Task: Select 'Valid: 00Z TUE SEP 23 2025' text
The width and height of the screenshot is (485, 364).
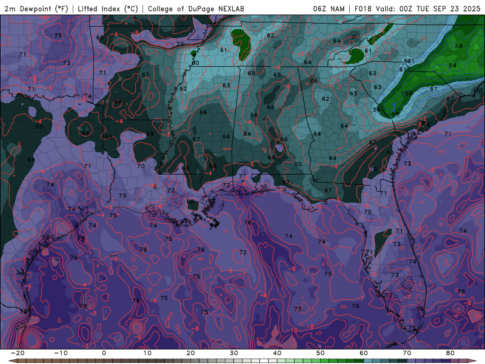Action: (x=428, y=8)
